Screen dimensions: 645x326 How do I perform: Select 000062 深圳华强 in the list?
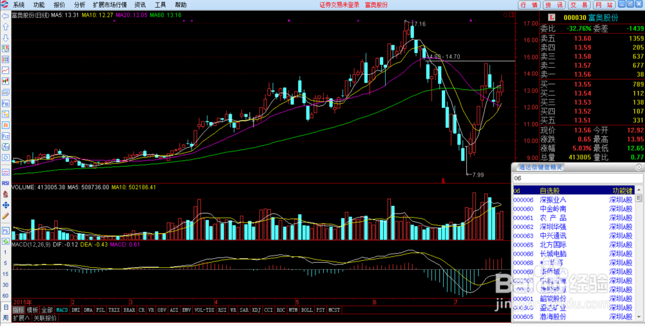point(574,227)
